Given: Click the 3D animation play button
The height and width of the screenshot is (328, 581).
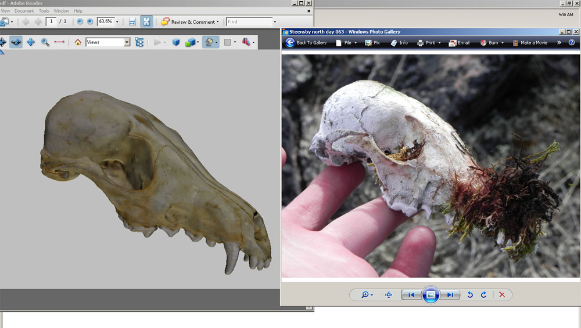Looking at the screenshot, I should 157,42.
